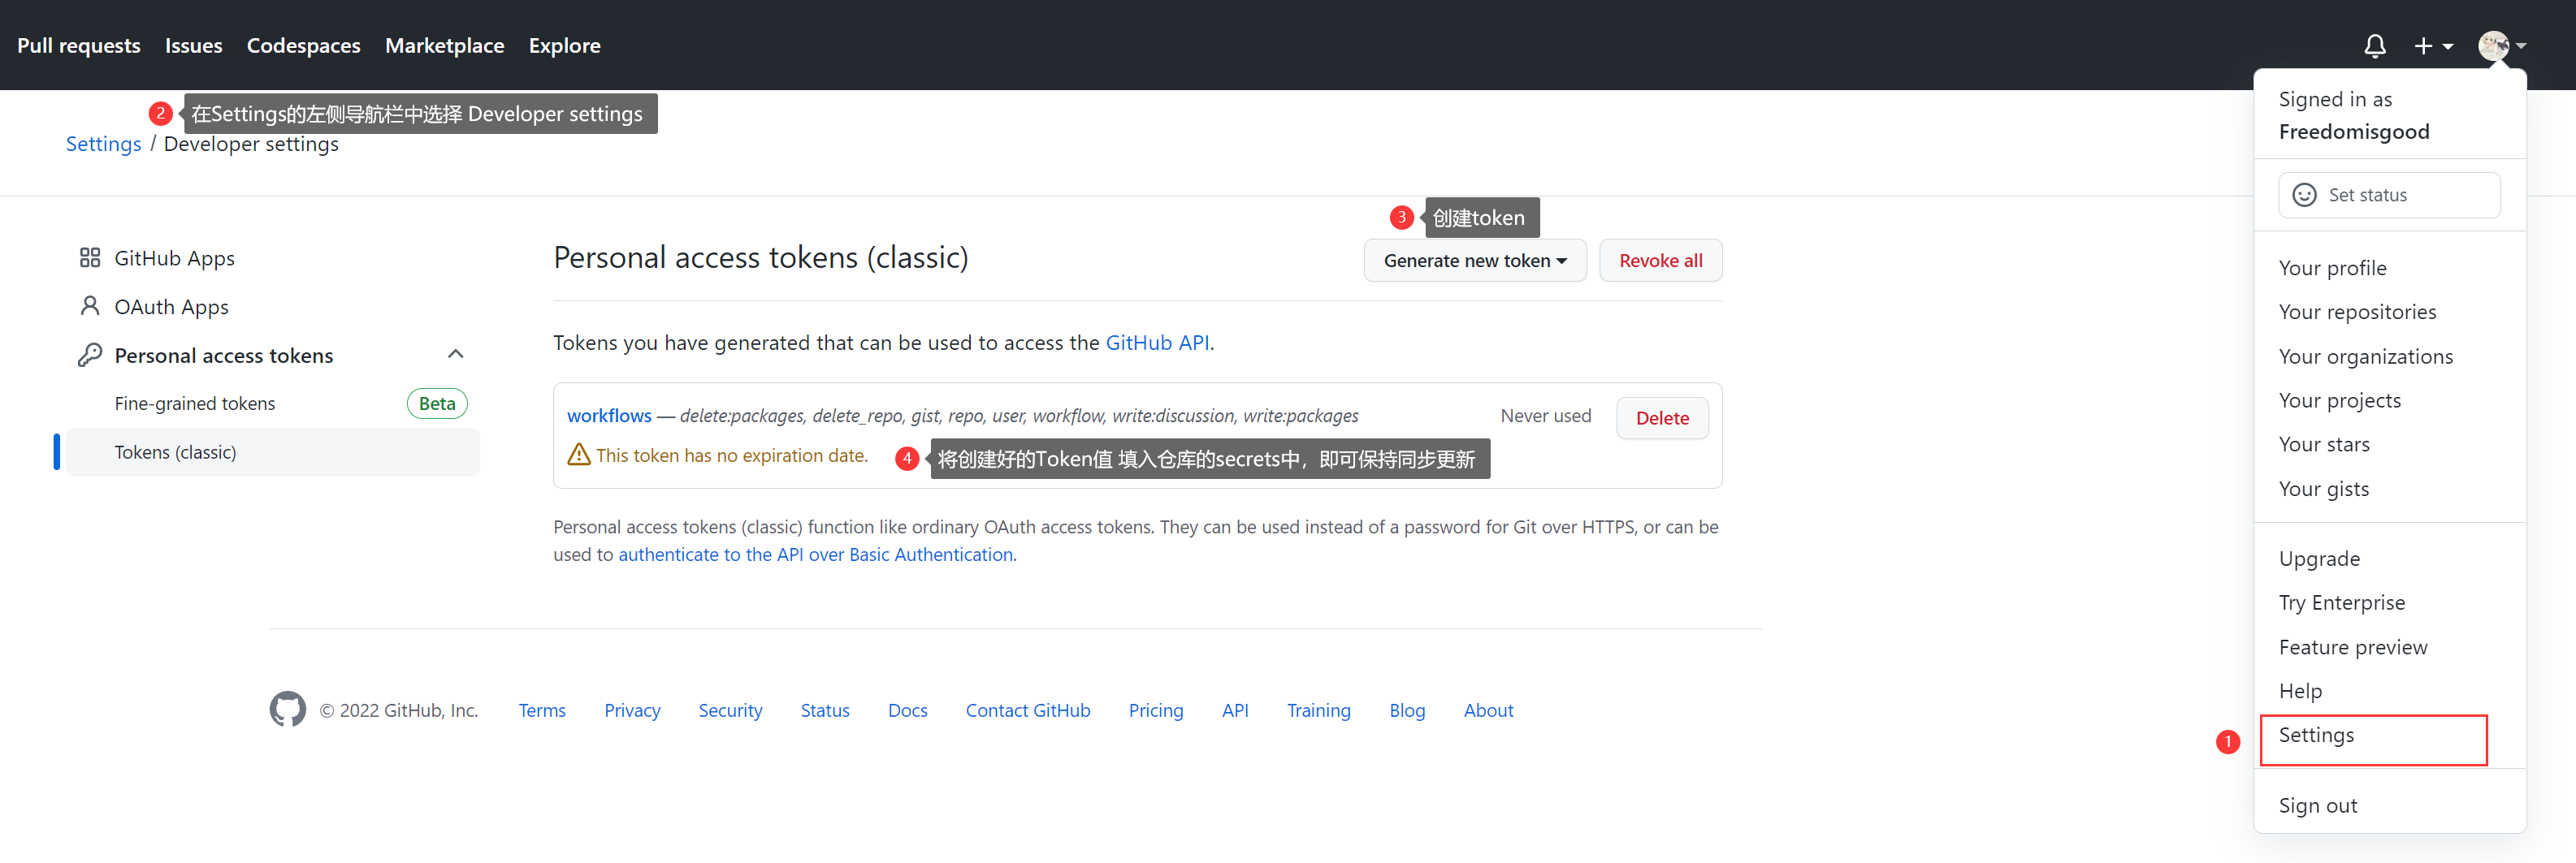Screen dimensions: 2576x863
Task: Choose Your profile from user menu
Action: pyautogui.click(x=2332, y=268)
